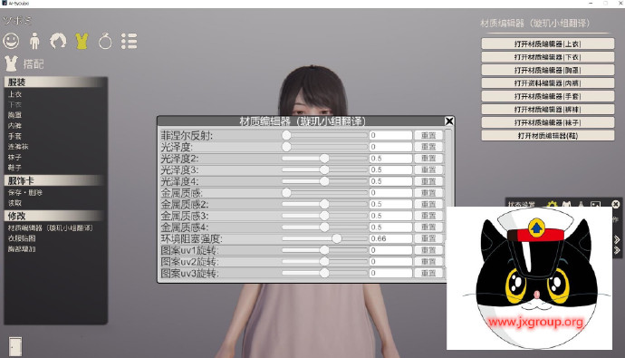Click 打开材质编辑器[裤袜] button
This screenshot has width=625, height=358.
[548, 110]
